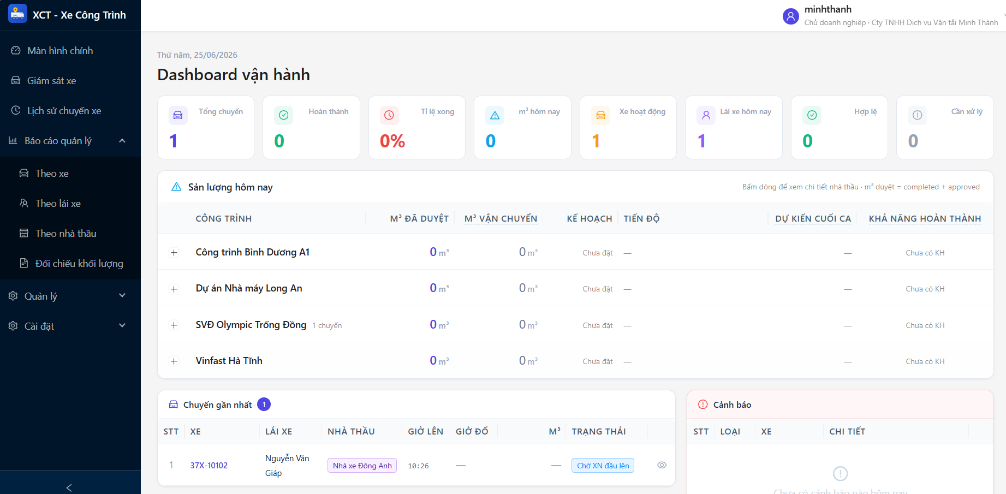Click the date Thứ năm, 25/06/2026

(197, 55)
